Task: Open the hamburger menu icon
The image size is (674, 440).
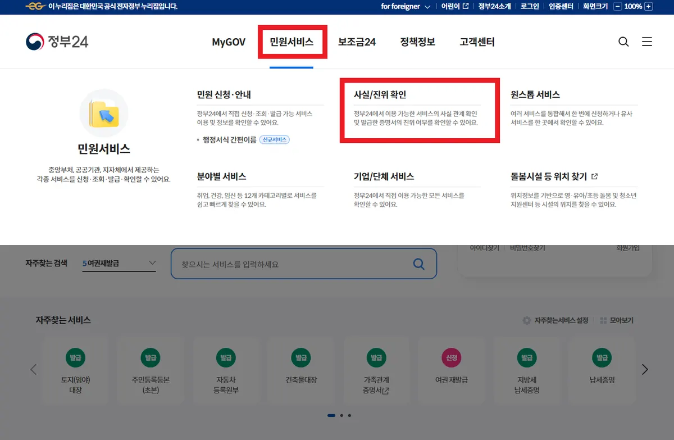Action: point(647,42)
